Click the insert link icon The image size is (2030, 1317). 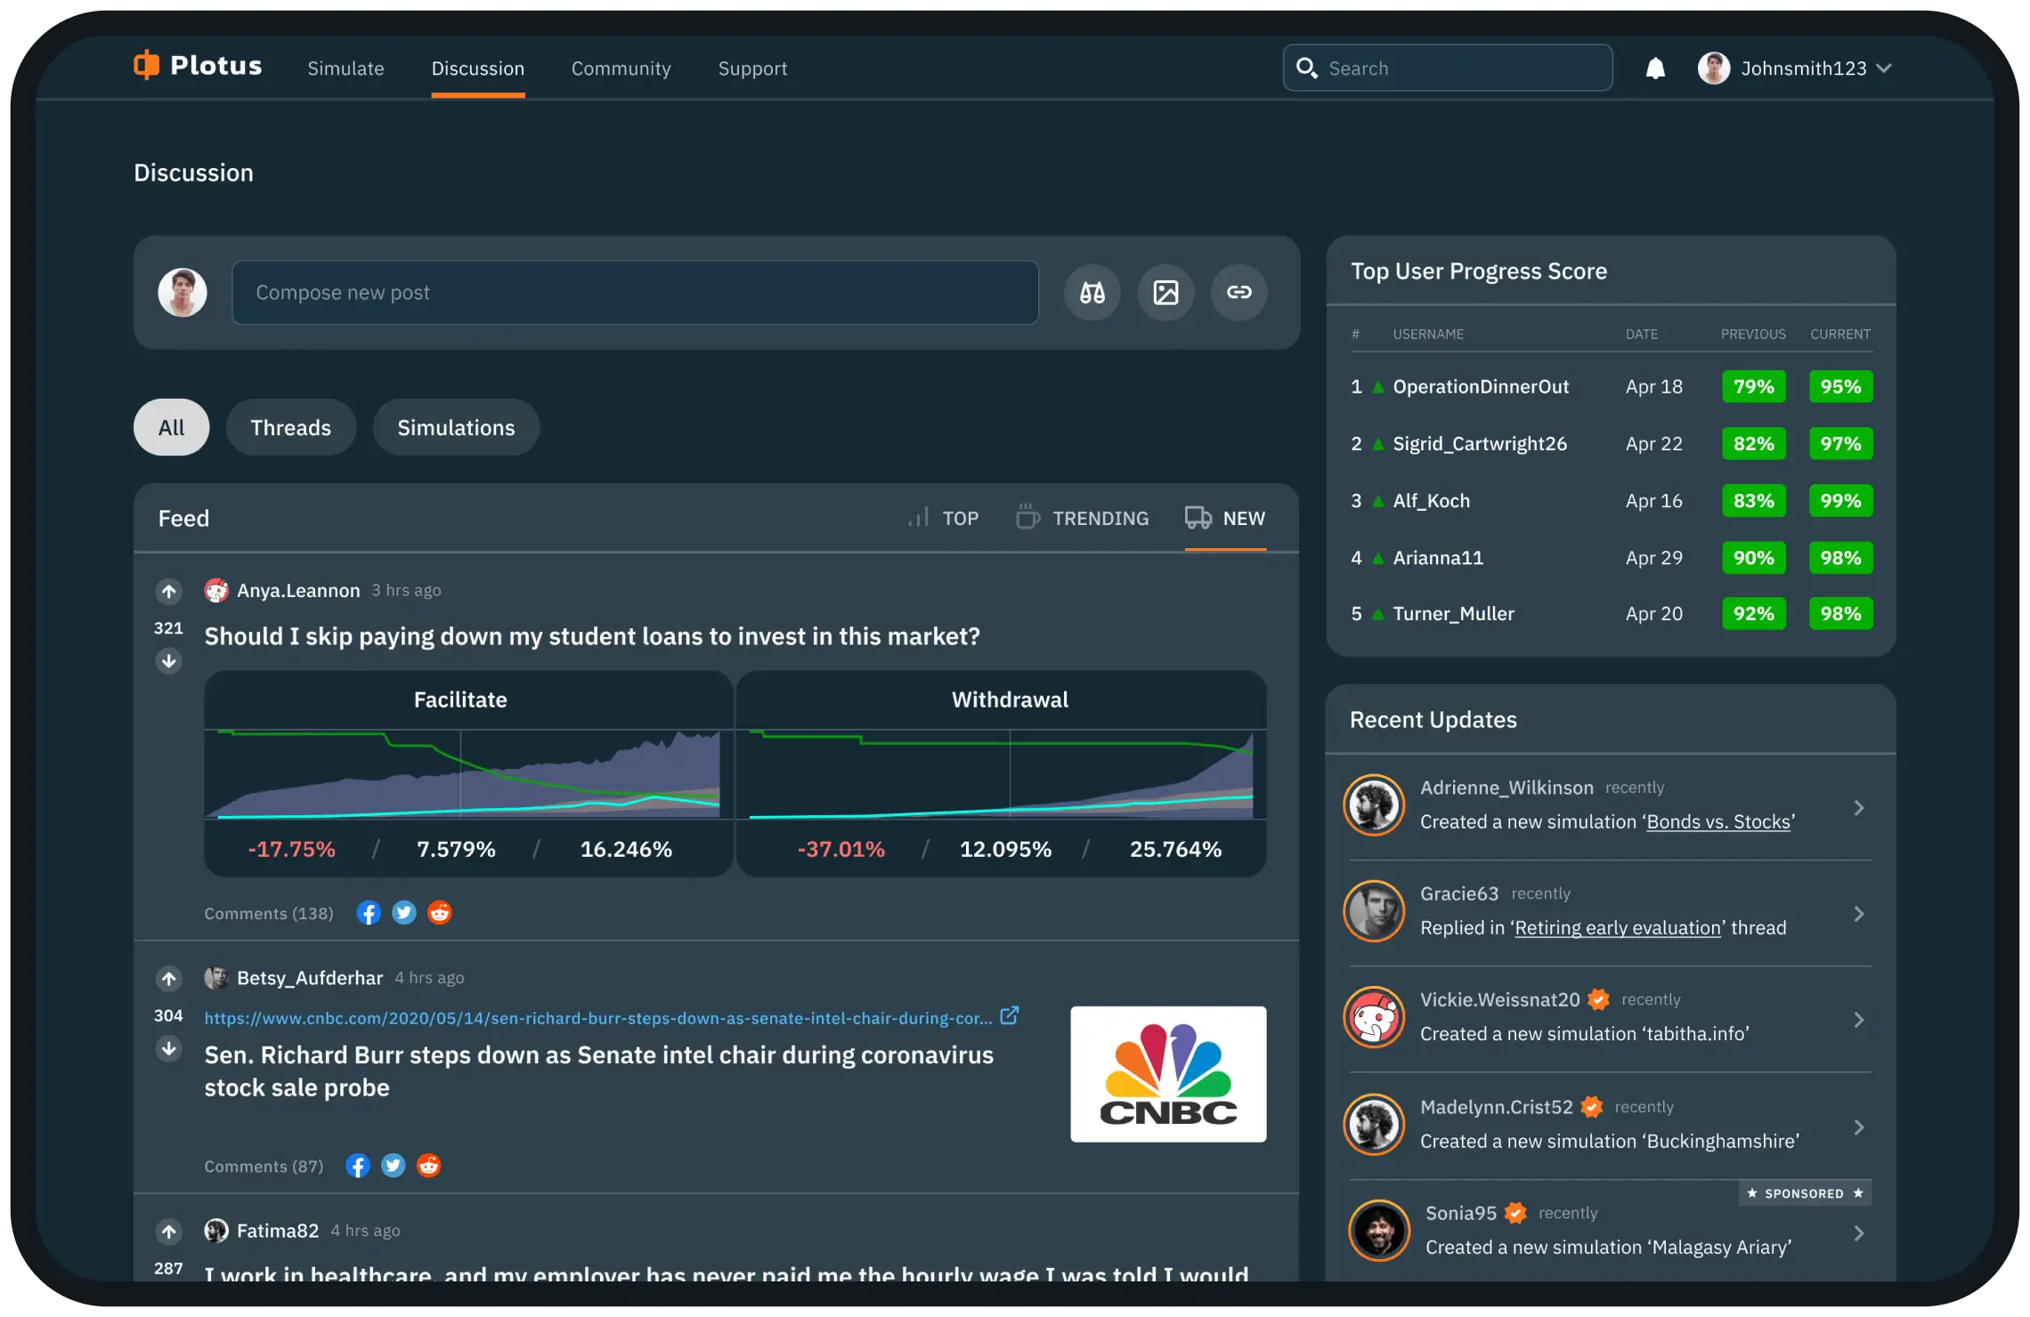(1238, 292)
